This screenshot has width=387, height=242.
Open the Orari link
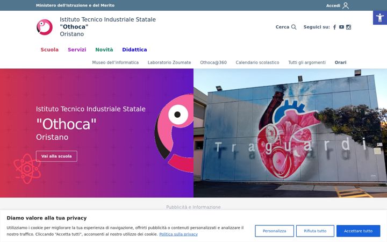pyautogui.click(x=340, y=62)
